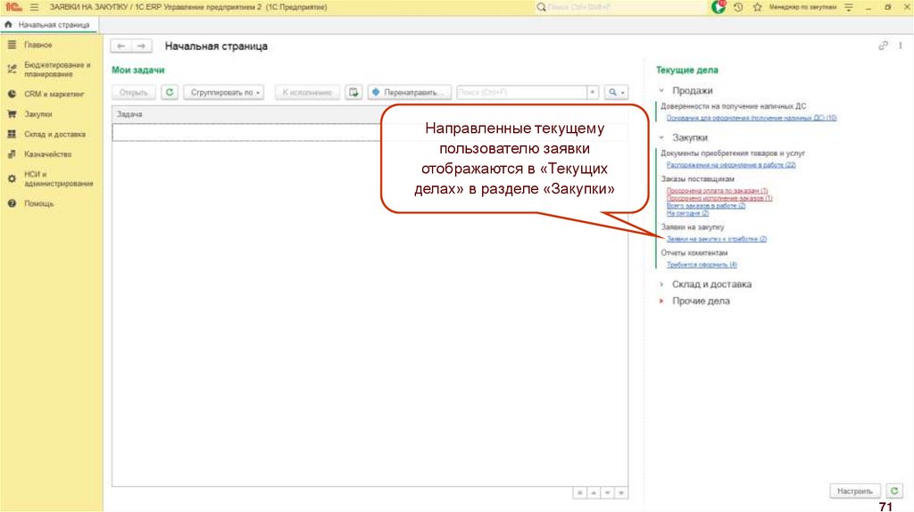Screen dimensions: 914x512
Task: Open Бюджетирование и планирование section
Action: coord(57,70)
